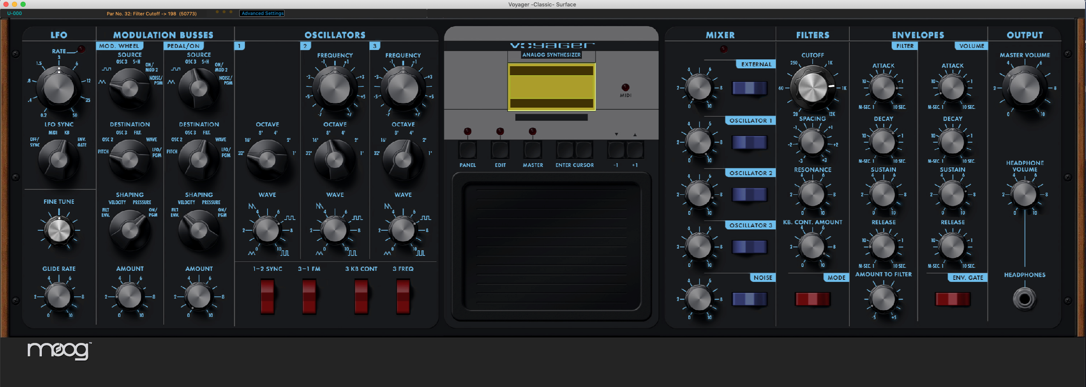Open the Advanced Settings button
The image size is (1086, 387).
point(262,14)
